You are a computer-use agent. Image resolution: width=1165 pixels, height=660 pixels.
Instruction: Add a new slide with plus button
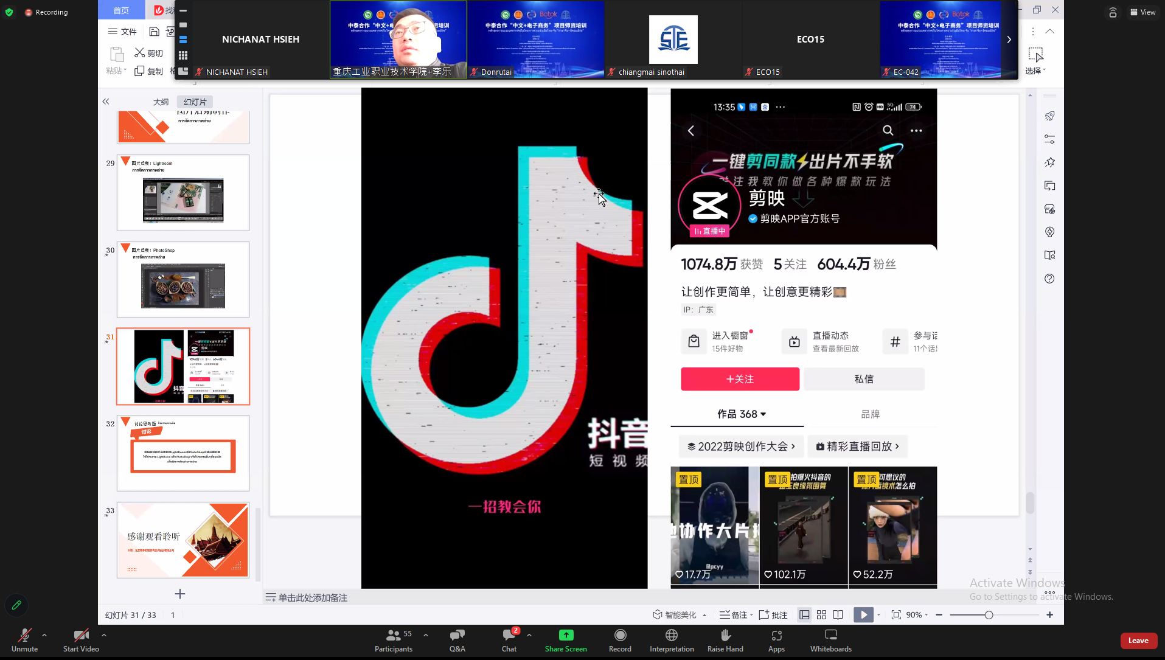[180, 594]
